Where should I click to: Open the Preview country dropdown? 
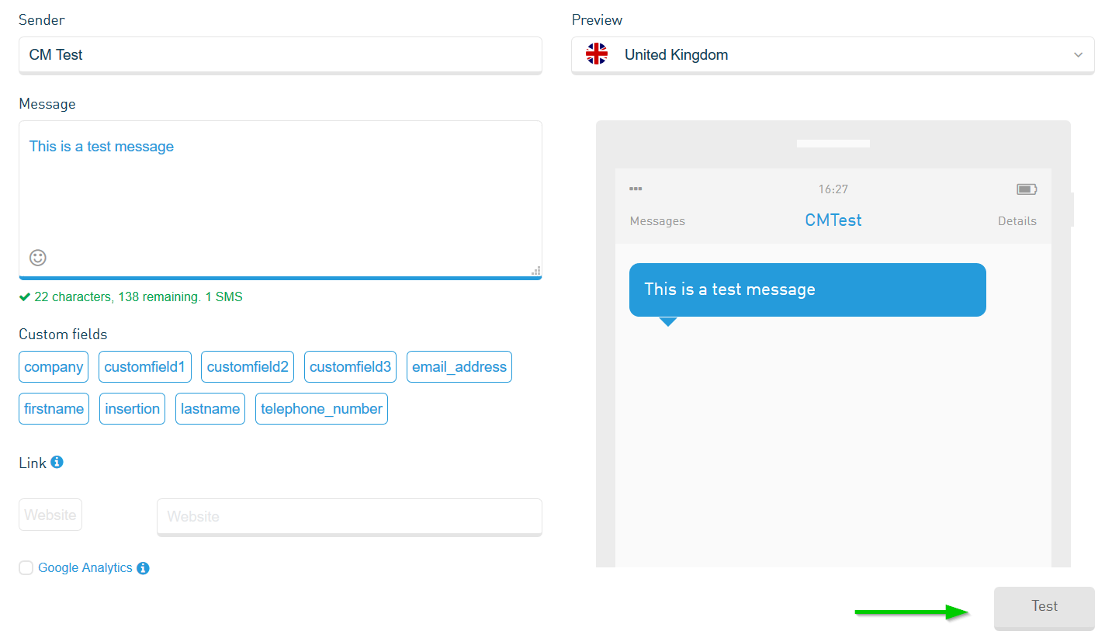coord(833,55)
